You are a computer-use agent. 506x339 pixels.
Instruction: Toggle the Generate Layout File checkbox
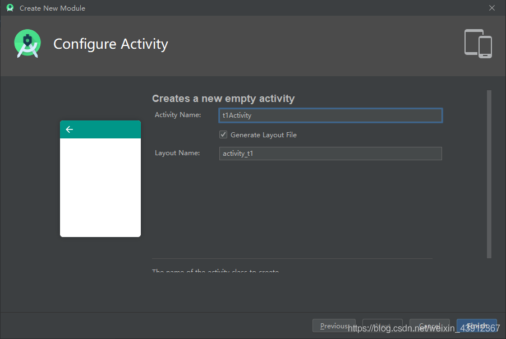pyautogui.click(x=223, y=134)
